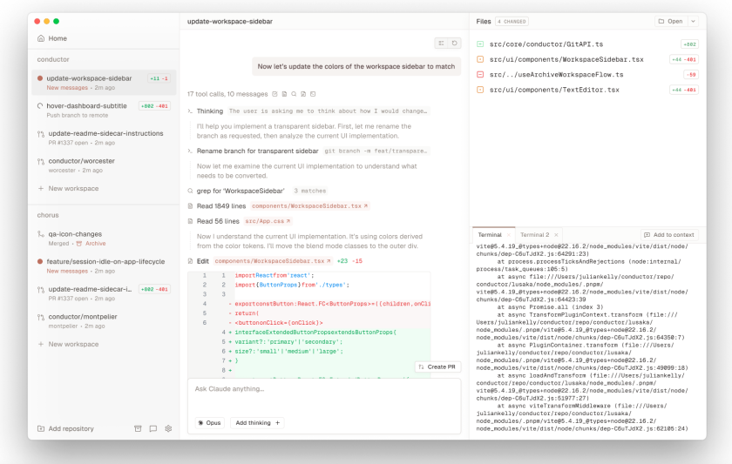Click the deleted-file icon for useArchiveWorkspaceFlow.ts

[480, 74]
